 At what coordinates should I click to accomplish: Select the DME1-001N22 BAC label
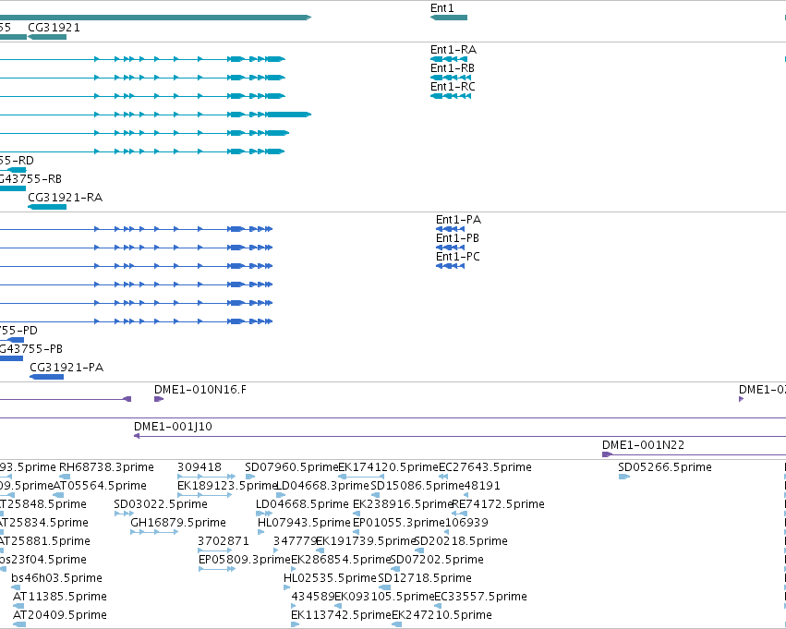tap(644, 445)
